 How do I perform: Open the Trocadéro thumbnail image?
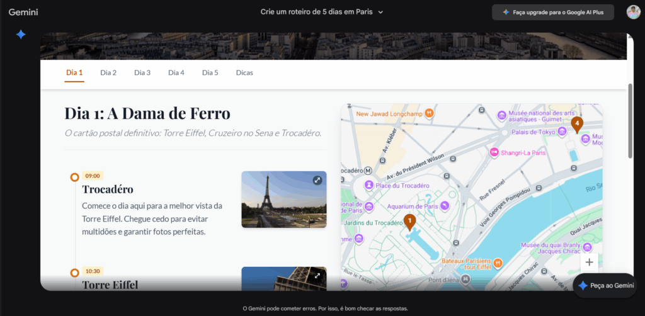click(x=284, y=200)
